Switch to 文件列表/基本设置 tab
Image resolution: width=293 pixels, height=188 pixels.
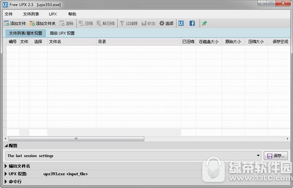26,33
